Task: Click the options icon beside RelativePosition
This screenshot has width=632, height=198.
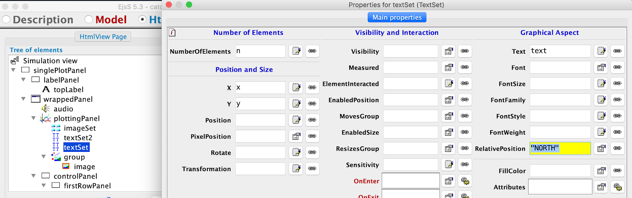Action: 601,149
